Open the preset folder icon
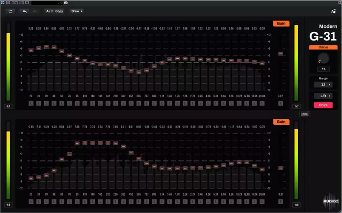The height and width of the screenshot is (213, 342). coord(10,11)
